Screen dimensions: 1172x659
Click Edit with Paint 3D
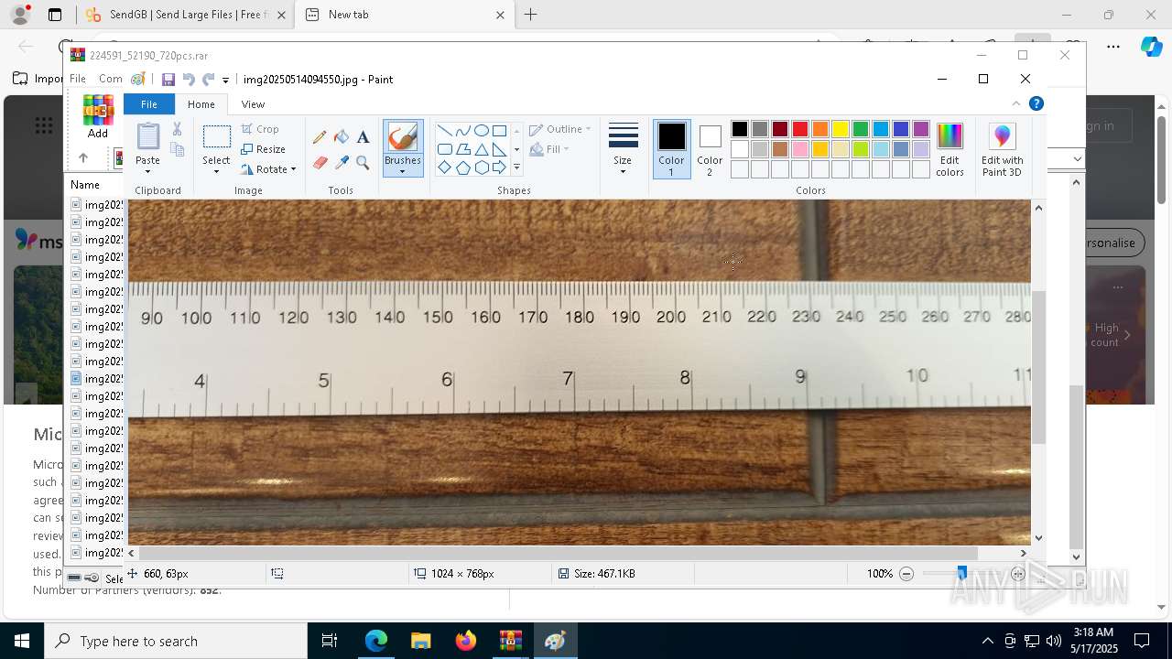point(1003,150)
